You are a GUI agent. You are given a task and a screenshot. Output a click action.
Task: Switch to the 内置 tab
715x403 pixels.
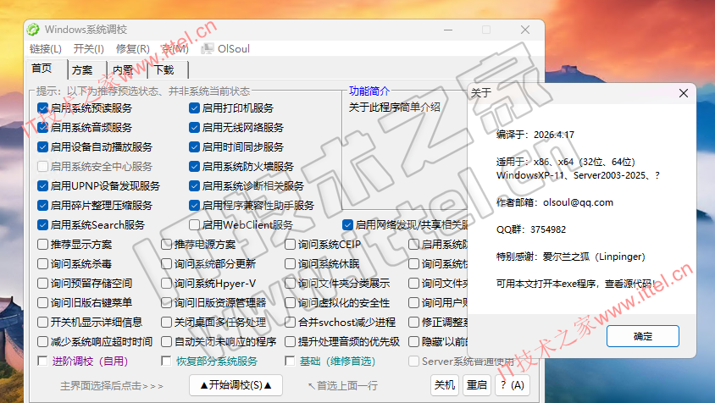click(123, 69)
